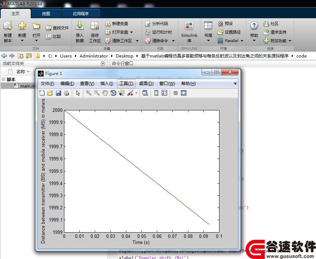Click Administrator in the address path
The height and width of the screenshot is (259, 316).
pyautogui.click(x=94, y=56)
